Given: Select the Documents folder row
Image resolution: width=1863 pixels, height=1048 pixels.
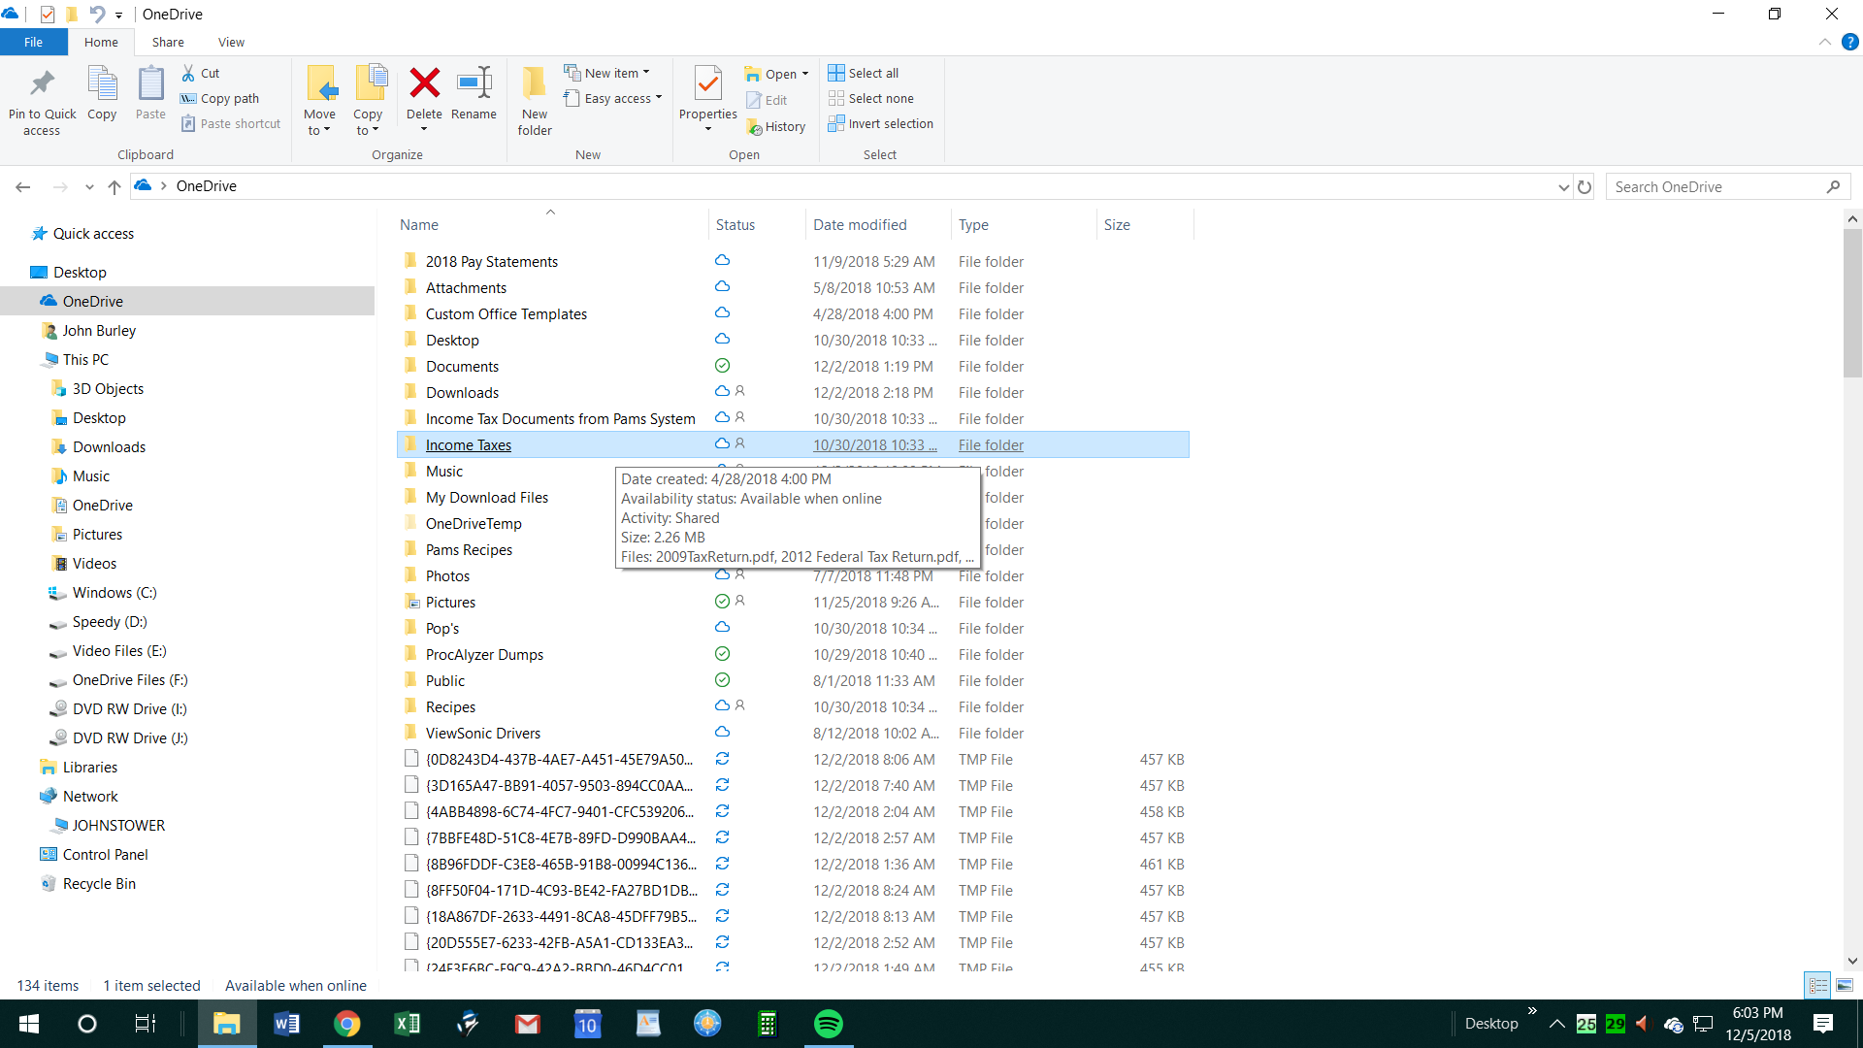Looking at the screenshot, I should 793,366.
